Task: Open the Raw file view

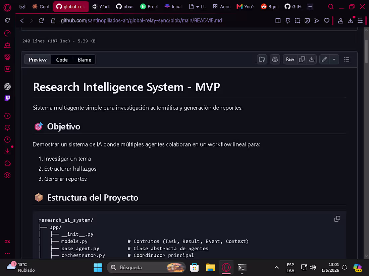Action: pos(290,59)
